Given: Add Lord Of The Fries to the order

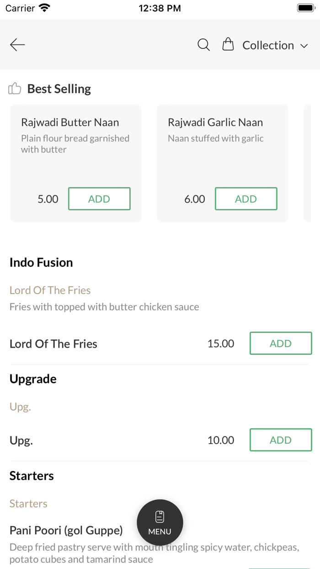Looking at the screenshot, I should point(281,343).
